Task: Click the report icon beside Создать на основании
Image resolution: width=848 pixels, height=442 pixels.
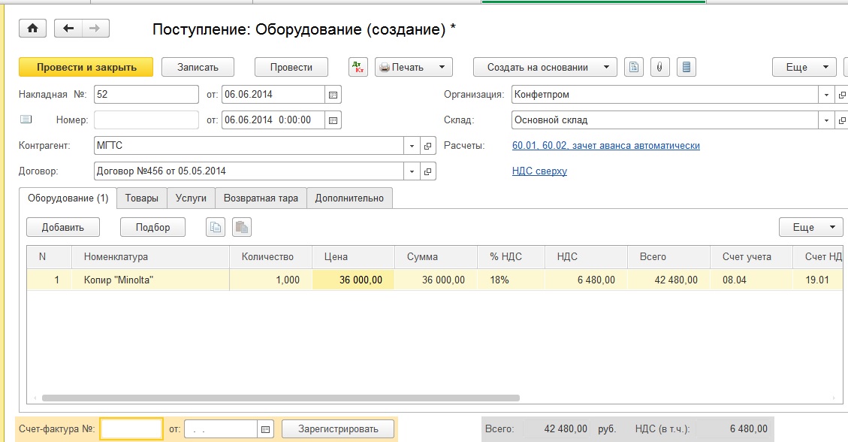Action: (x=635, y=67)
